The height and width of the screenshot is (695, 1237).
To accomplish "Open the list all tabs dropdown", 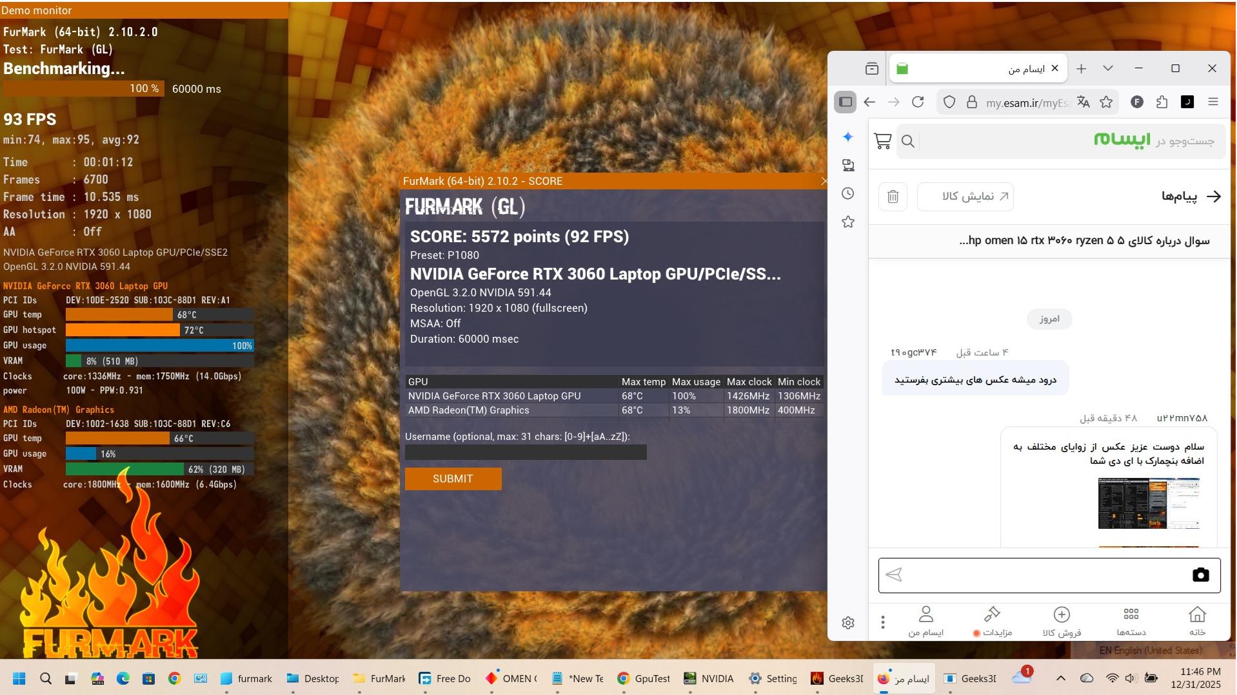I will (x=1107, y=68).
